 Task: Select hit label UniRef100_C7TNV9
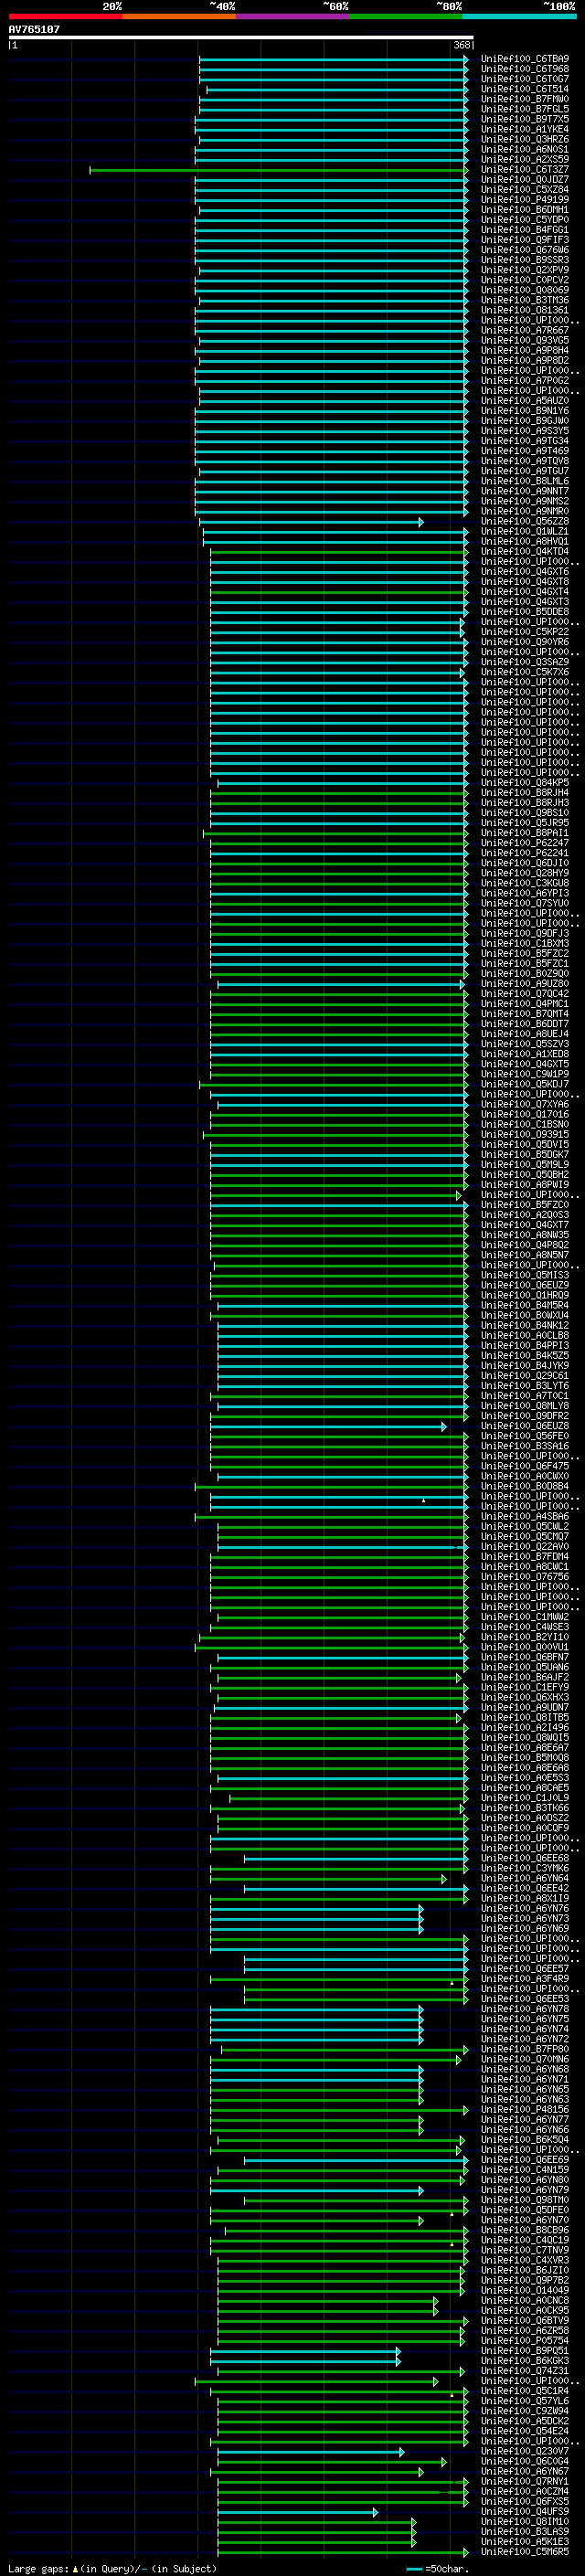(x=524, y=2250)
